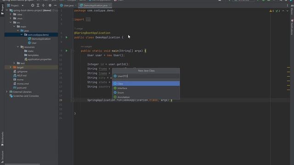Open the editor tabs more-options menu
294x165 pixels.
[x=288, y=5]
